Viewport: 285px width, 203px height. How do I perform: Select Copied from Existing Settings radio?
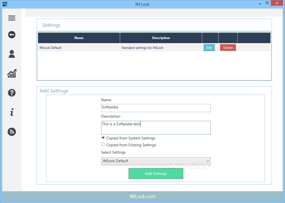(103, 144)
